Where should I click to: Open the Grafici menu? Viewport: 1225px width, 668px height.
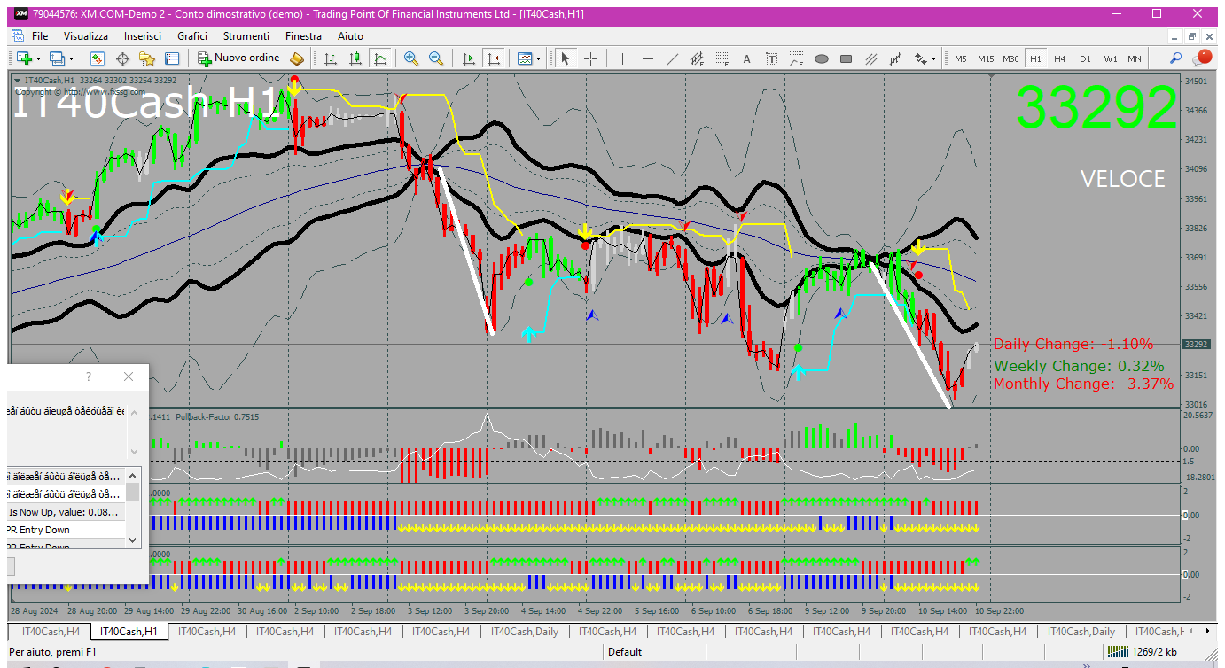point(192,36)
